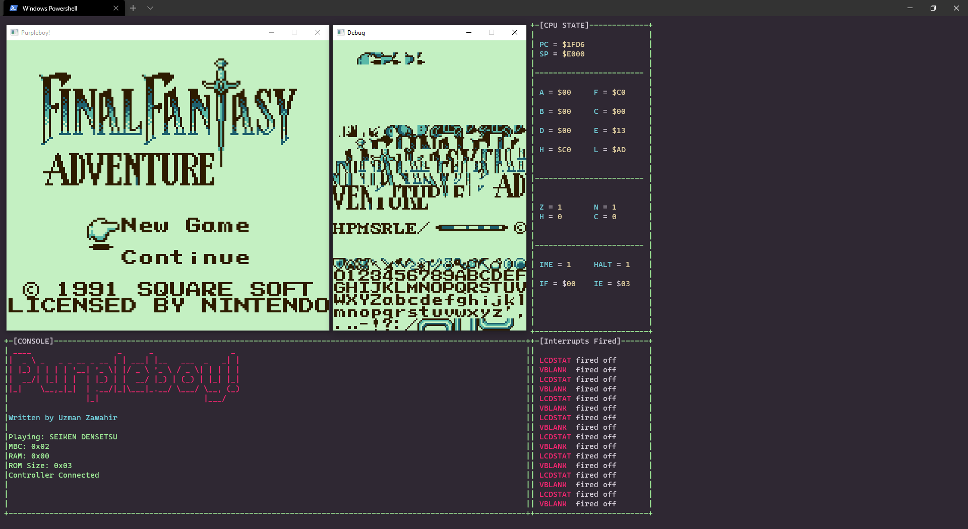968x529 pixels.
Task: Click the F = $C0 register
Action: [610, 92]
